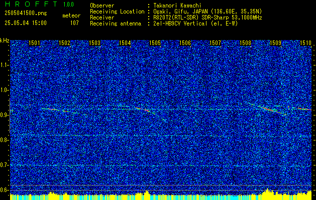Click the 1.1 frequency axis label

pyautogui.click(x=4, y=65)
